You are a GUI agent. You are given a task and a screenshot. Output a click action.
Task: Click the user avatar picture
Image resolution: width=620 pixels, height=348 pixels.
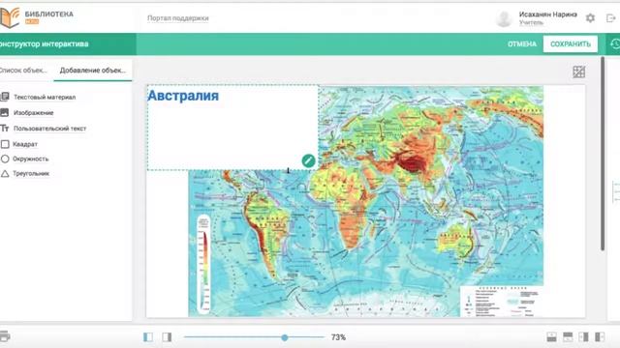tap(504, 18)
